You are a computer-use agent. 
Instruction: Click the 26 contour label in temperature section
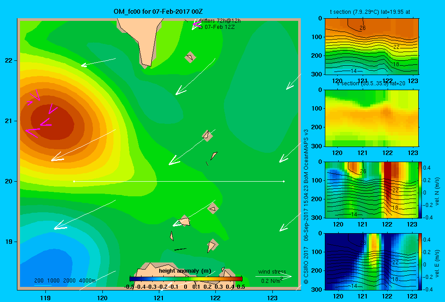pyautogui.click(x=362, y=28)
